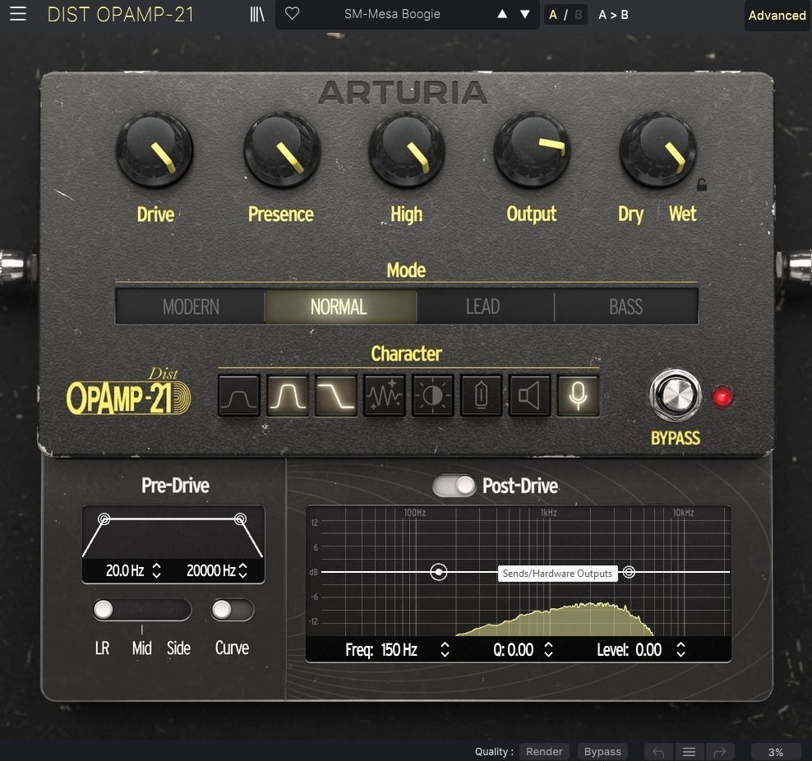Select the noisy waveform Character icon

click(x=385, y=396)
